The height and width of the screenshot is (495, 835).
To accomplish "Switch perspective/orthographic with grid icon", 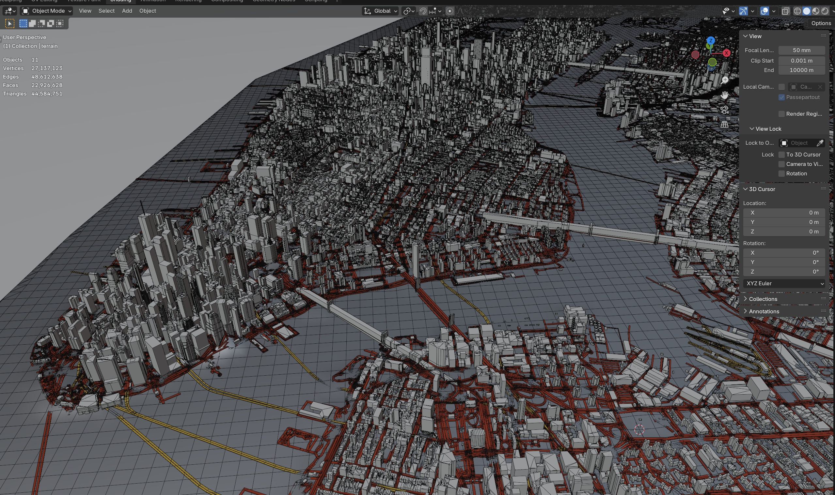I will point(724,125).
